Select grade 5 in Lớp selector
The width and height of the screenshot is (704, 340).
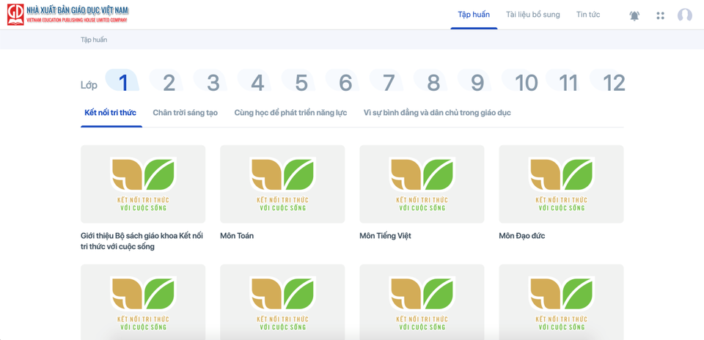coord(300,81)
